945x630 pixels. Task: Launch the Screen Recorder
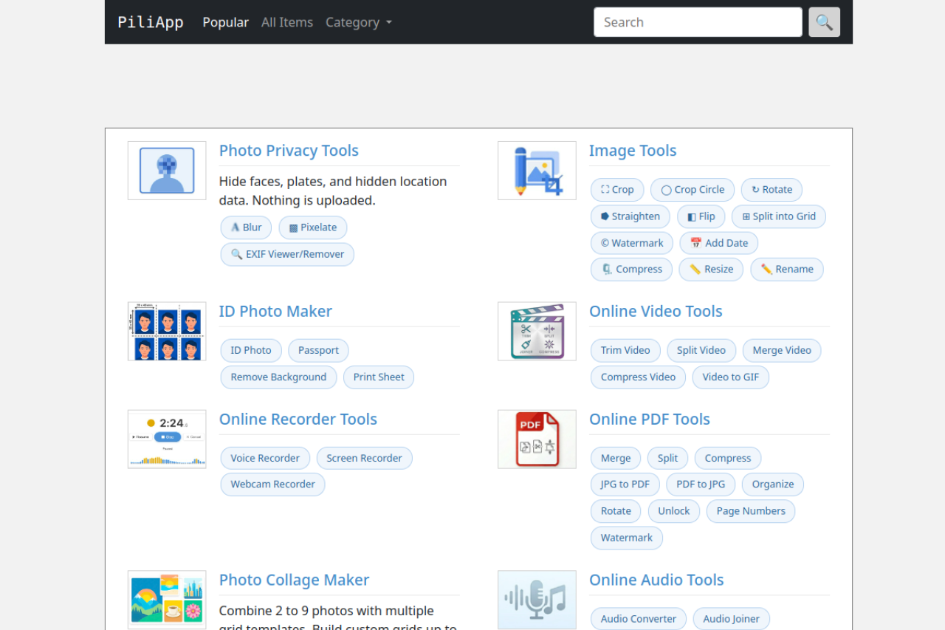364,459
